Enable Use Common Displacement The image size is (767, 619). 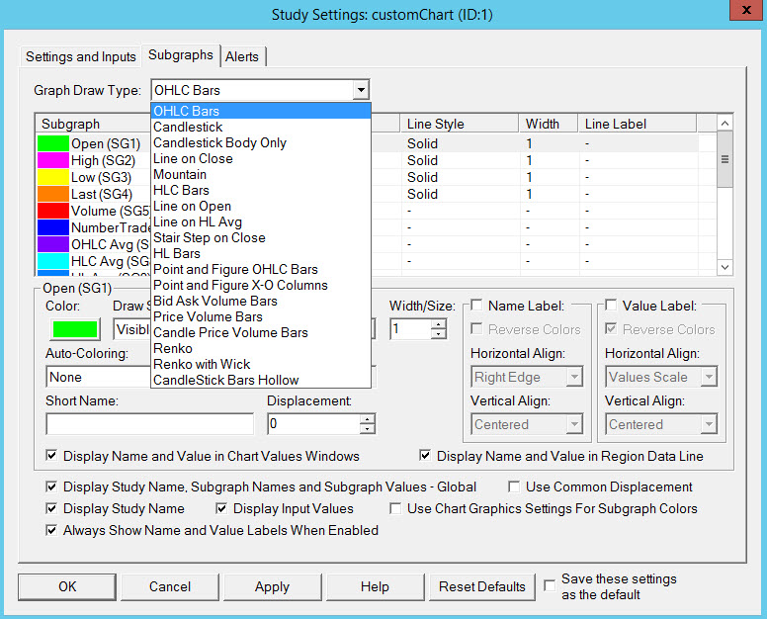pos(514,486)
